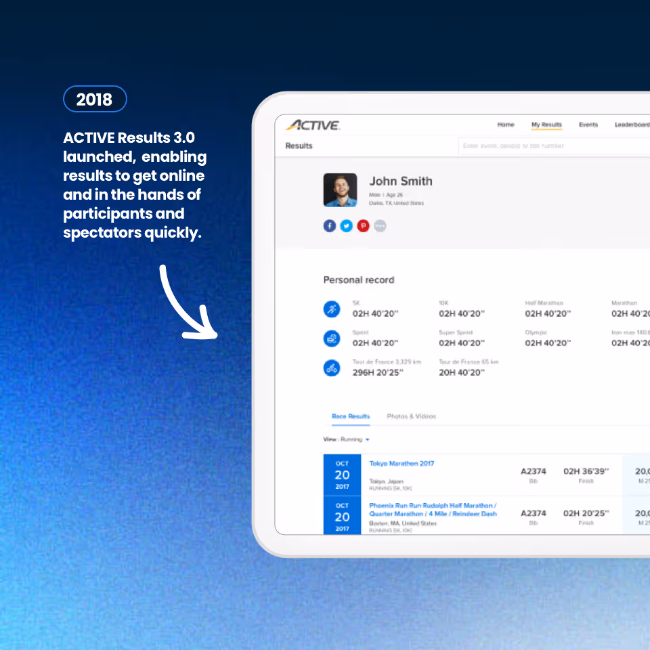Click the 10K time value

coord(462,313)
